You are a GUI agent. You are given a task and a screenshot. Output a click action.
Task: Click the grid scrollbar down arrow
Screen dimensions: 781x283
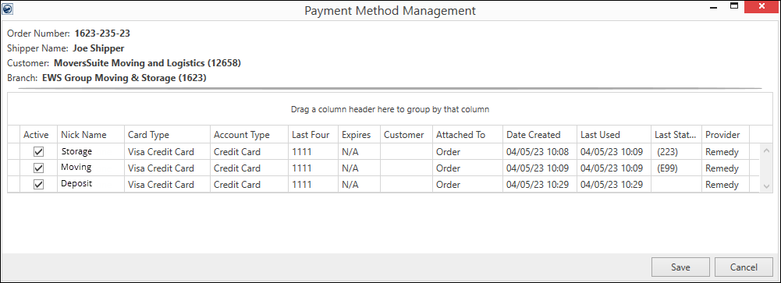click(766, 186)
